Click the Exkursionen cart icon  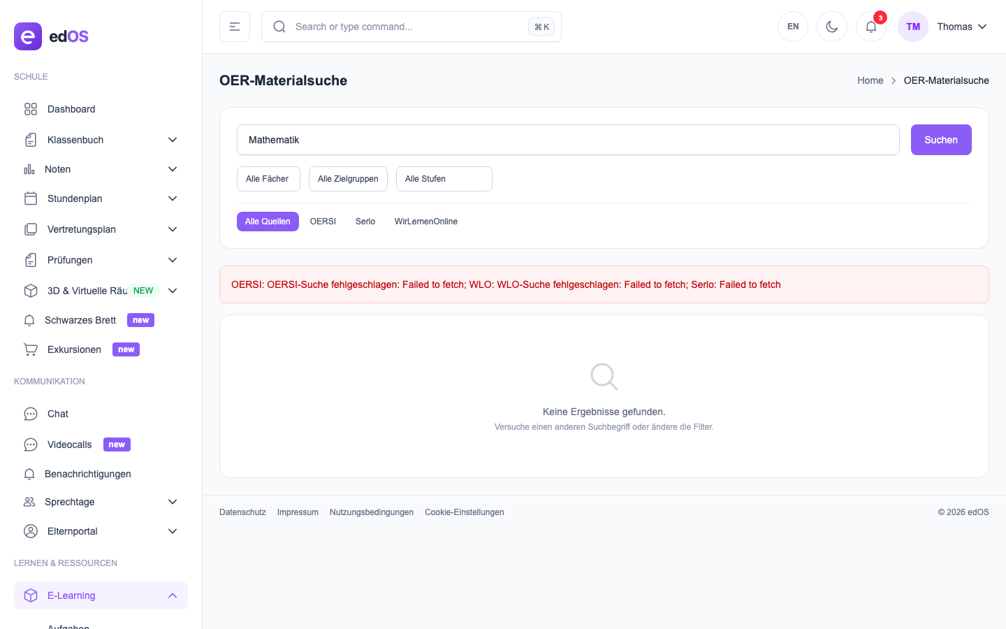pyautogui.click(x=31, y=349)
